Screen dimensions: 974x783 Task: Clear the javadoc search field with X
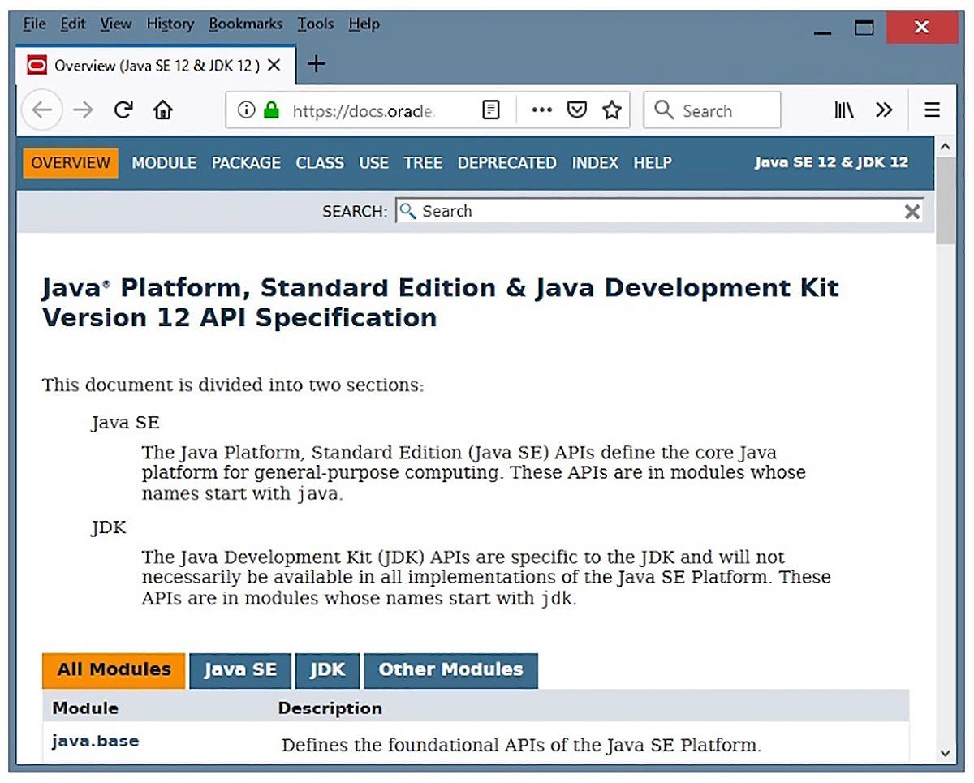pyautogui.click(x=912, y=212)
